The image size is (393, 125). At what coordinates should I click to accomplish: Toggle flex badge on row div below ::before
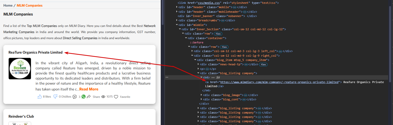[x=224, y=47]
